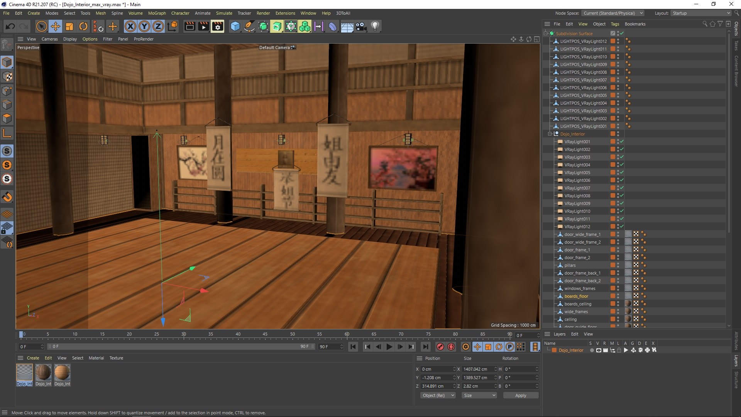Click timeline ruler at frame 45

click(x=265, y=334)
